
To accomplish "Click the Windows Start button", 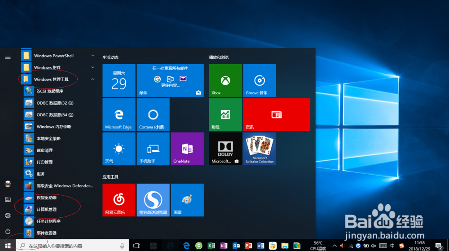I will (8, 246).
